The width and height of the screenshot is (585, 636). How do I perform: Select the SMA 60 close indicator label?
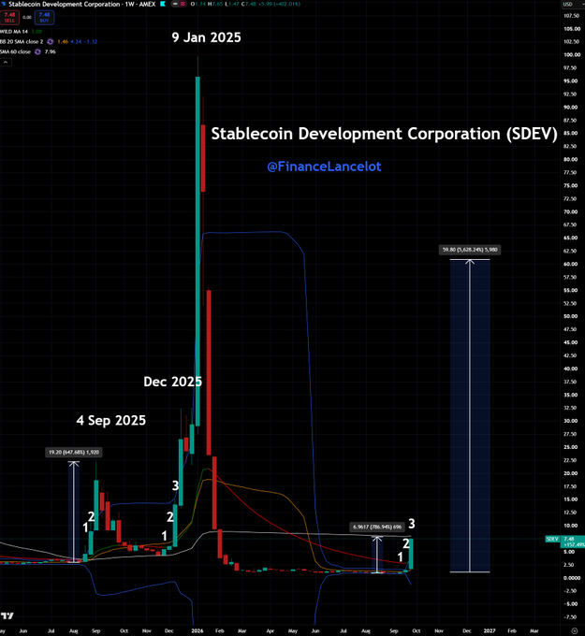pos(15,52)
